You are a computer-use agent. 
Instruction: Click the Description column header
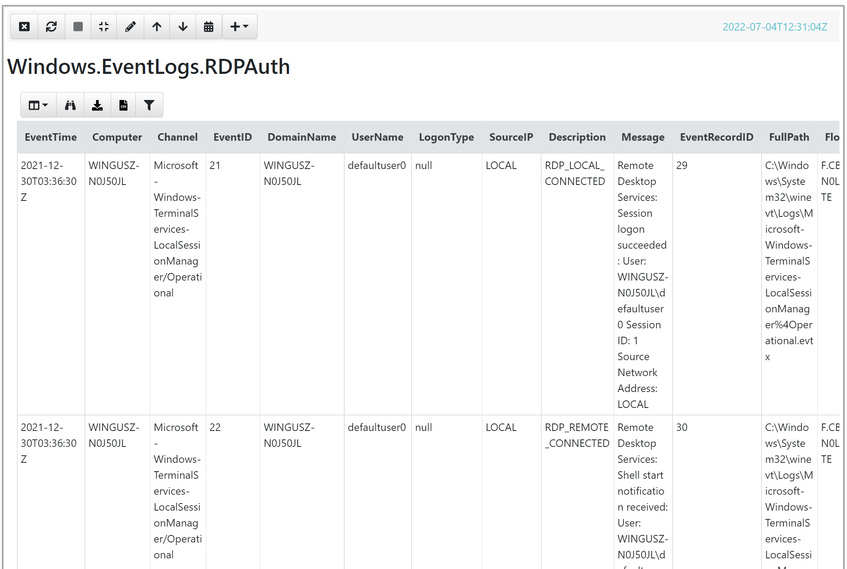click(577, 137)
